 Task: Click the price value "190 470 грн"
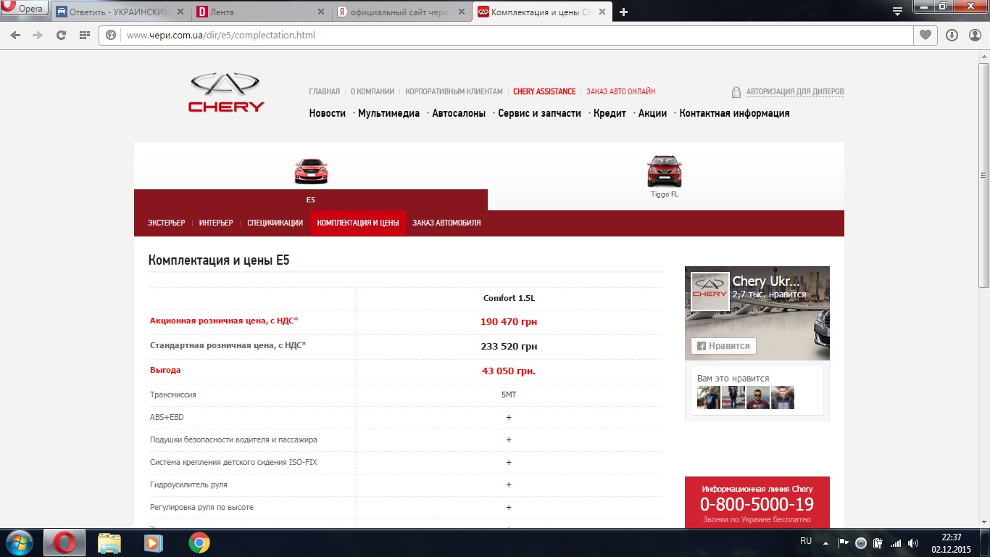pyautogui.click(x=509, y=321)
